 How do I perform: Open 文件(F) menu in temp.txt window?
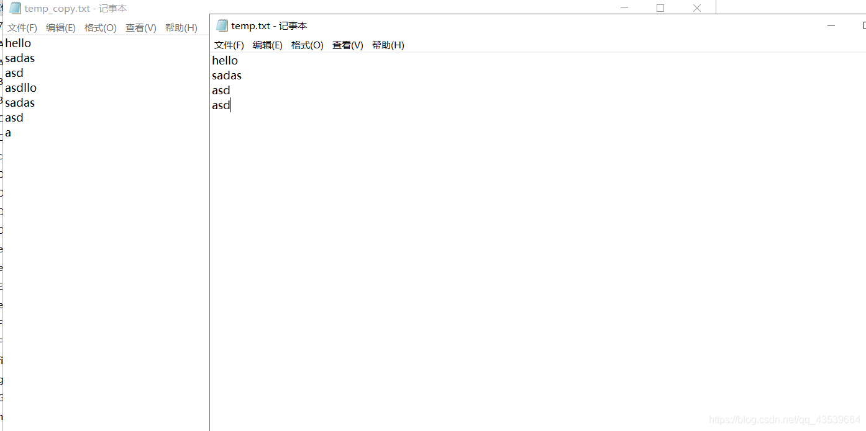(x=229, y=45)
